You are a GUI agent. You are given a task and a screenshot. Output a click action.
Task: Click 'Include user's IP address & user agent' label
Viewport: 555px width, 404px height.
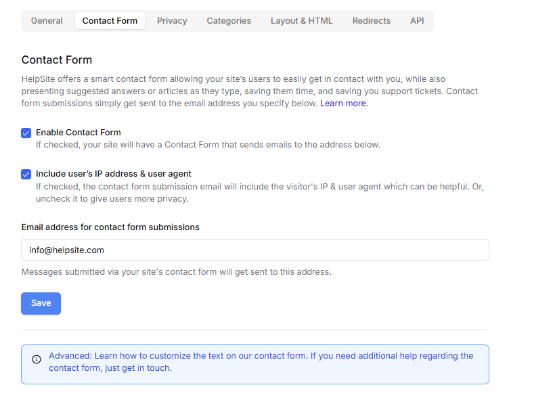tap(113, 174)
